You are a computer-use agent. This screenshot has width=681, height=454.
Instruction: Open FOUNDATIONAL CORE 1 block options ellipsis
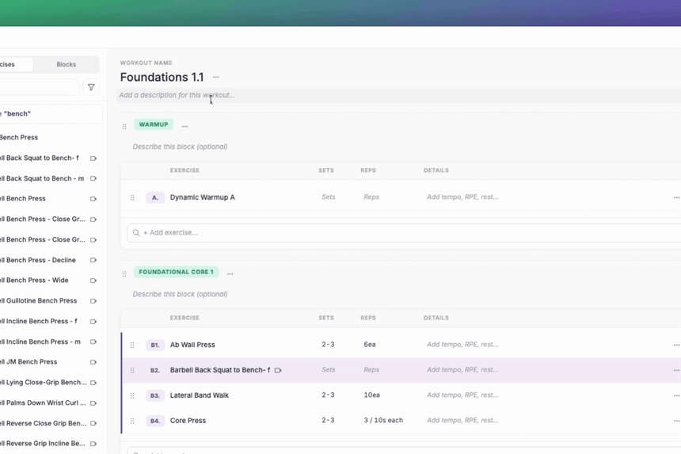pos(230,273)
